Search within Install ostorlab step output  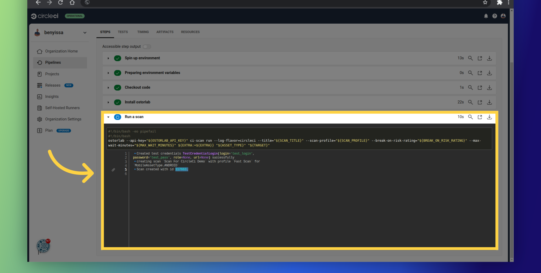pos(470,102)
